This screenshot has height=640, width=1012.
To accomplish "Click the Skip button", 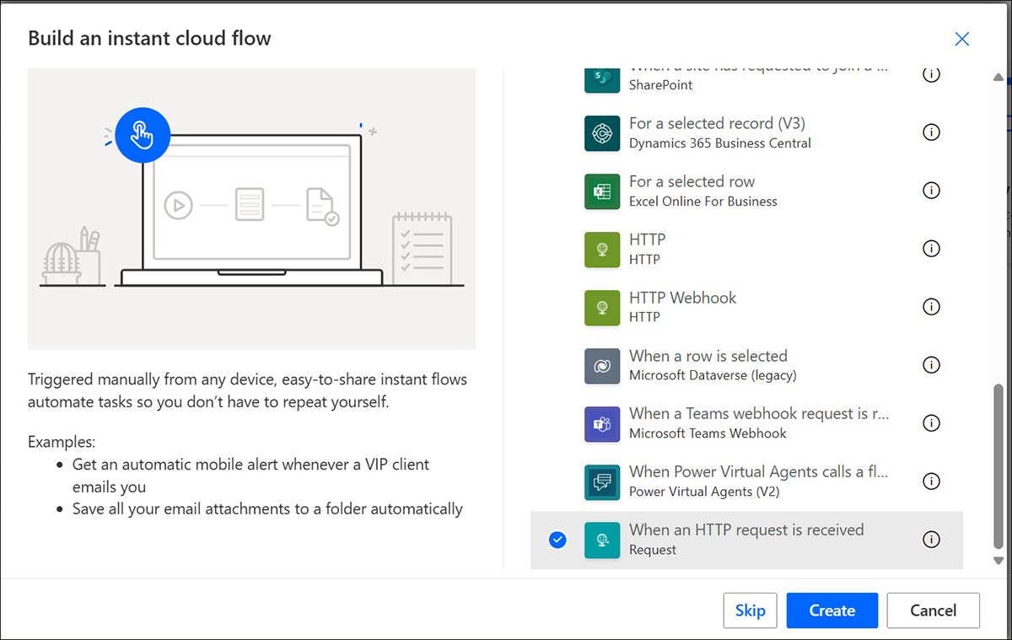I will pos(750,610).
